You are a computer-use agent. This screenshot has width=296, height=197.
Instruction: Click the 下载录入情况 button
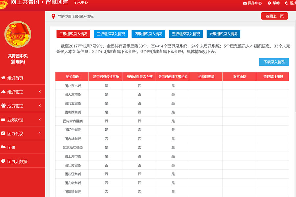click(274, 62)
